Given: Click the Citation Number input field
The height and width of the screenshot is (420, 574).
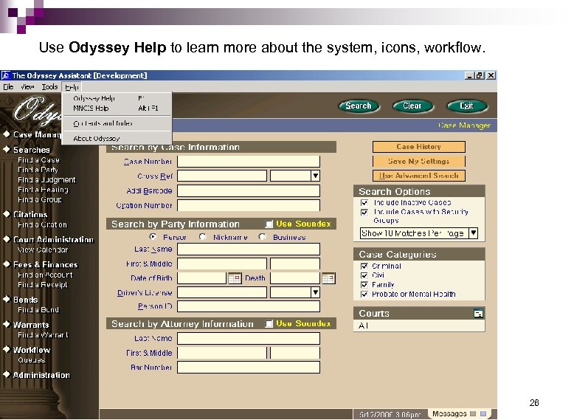Looking at the screenshot, I should click(249, 205).
